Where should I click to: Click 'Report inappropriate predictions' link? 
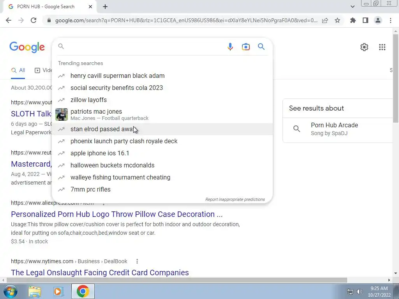point(235,199)
